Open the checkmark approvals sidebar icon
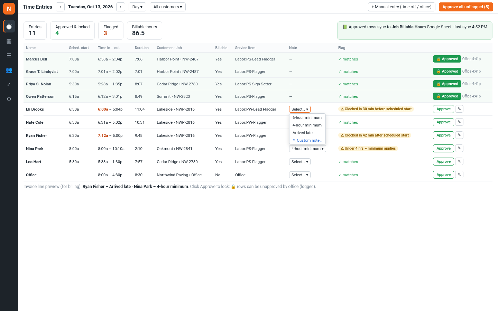Viewport: 498px width, 311px height. point(9,84)
